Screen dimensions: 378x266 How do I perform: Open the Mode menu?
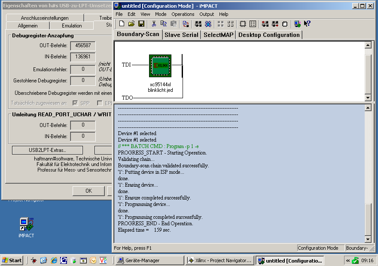tap(161, 14)
